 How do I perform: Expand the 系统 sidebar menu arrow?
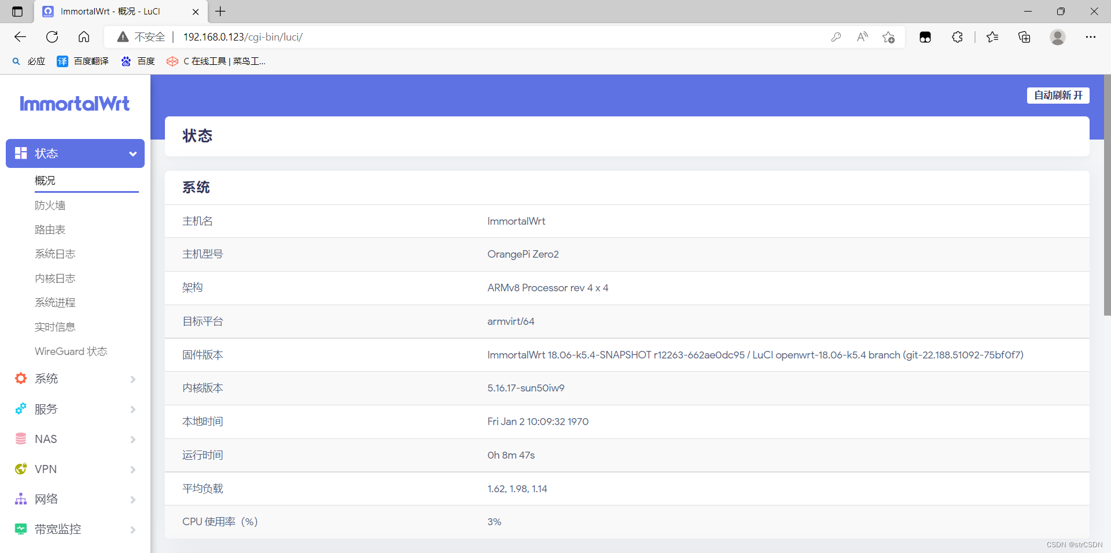click(x=133, y=379)
